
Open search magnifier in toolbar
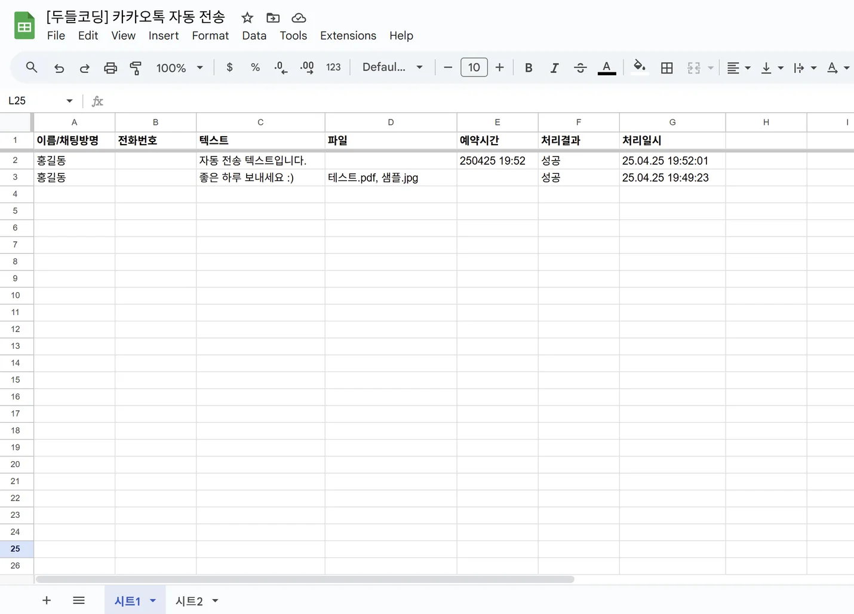click(x=32, y=67)
